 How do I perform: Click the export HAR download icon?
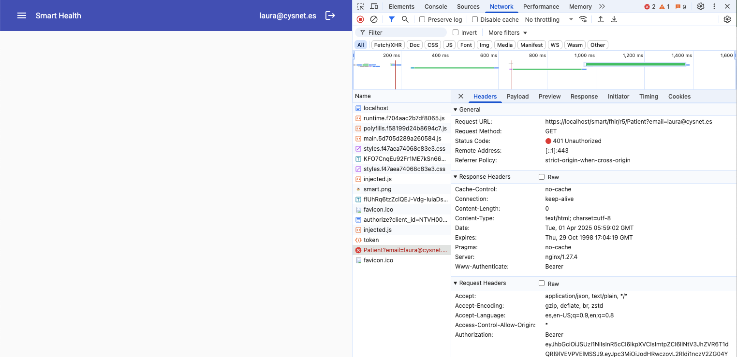coord(614,19)
